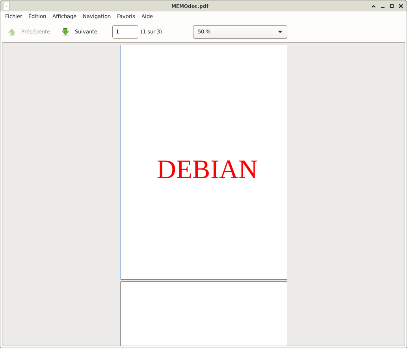The image size is (407, 348).
Task: Click the second page preview below
Action: coord(204,313)
